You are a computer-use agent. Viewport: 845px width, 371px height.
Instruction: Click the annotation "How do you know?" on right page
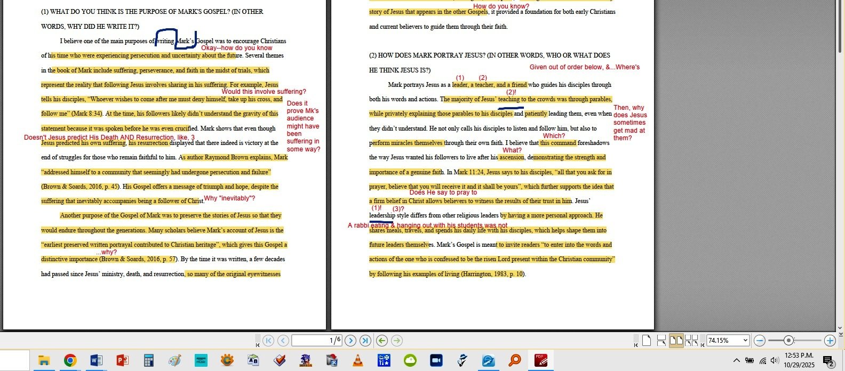501,6
